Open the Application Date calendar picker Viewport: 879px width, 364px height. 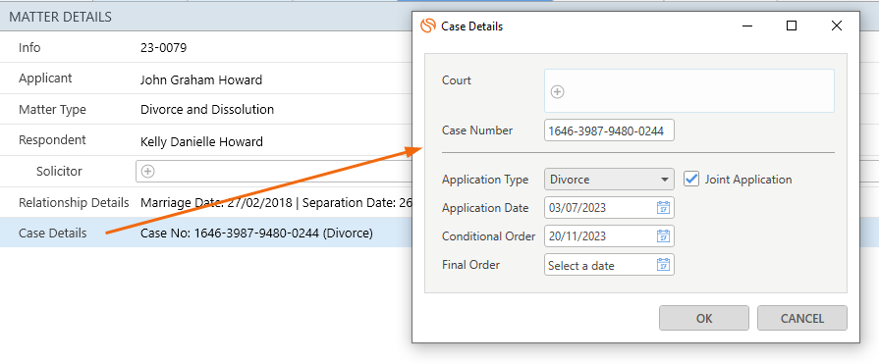point(663,208)
